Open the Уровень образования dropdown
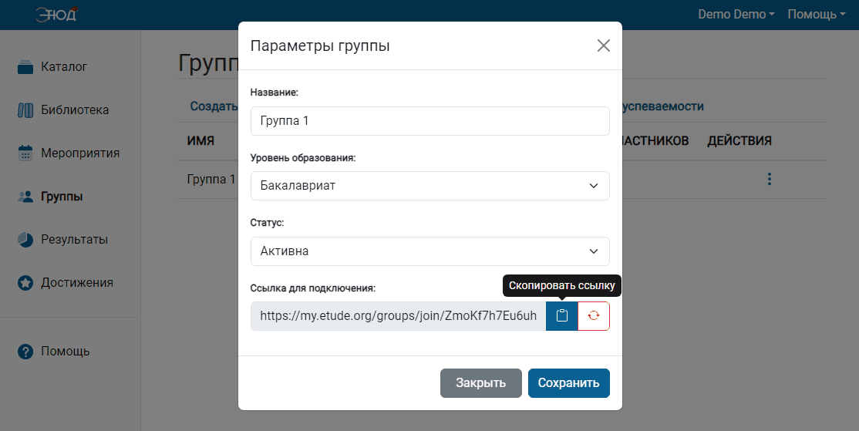859x431 pixels. click(430, 186)
